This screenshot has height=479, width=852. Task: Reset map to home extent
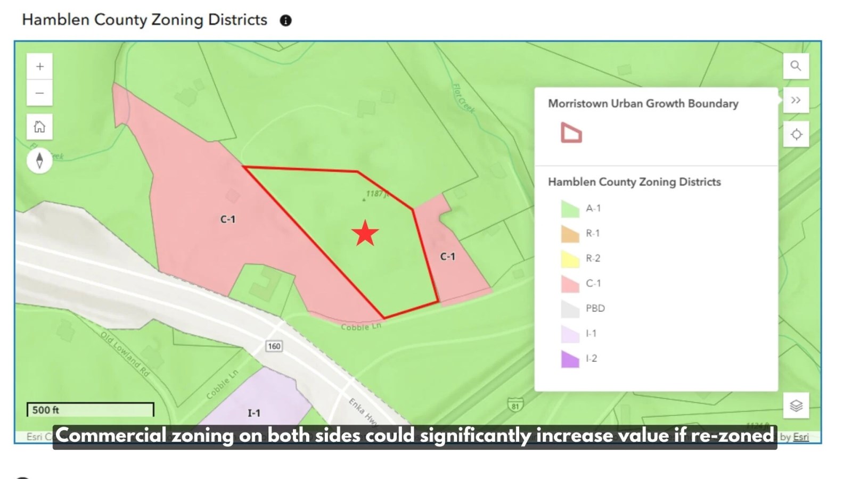tap(40, 127)
